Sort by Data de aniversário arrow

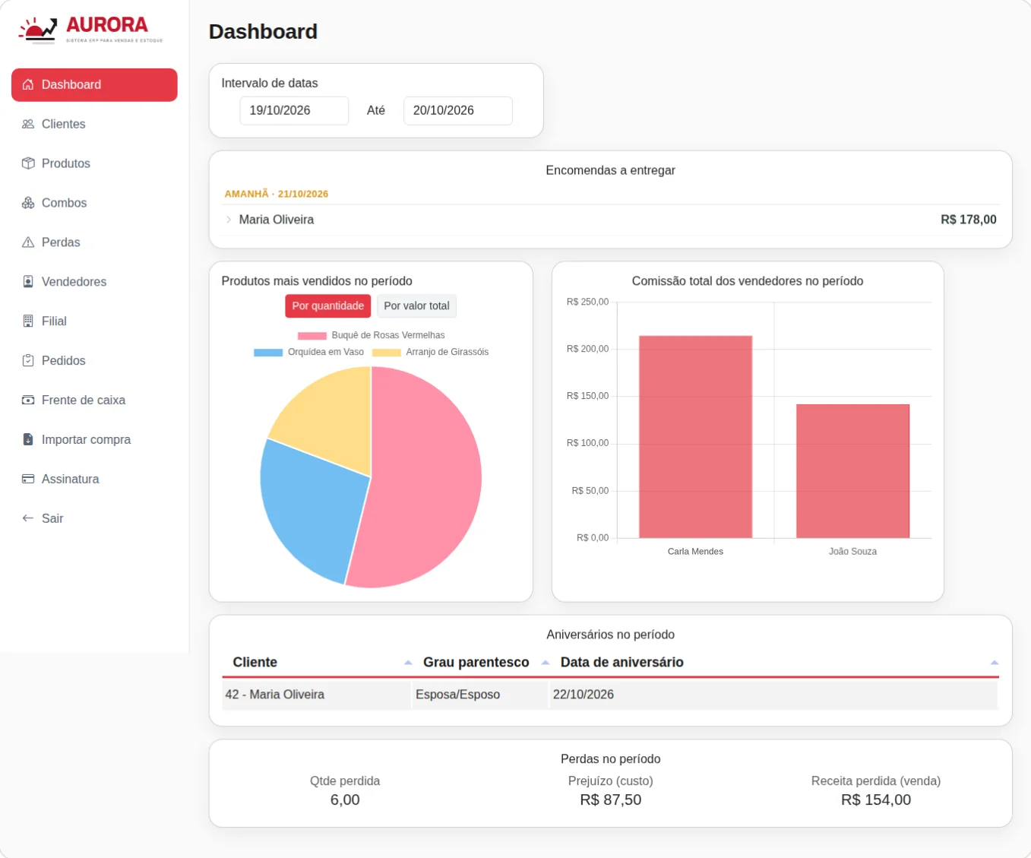pos(995,663)
